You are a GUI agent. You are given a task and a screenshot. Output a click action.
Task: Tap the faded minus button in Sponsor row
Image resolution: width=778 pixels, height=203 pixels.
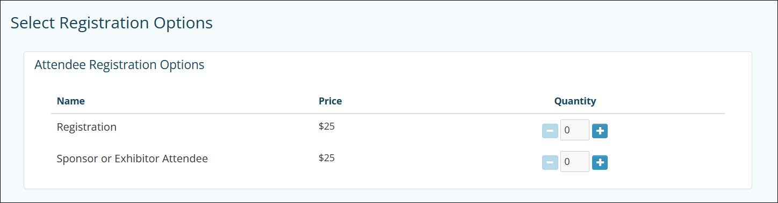550,162
